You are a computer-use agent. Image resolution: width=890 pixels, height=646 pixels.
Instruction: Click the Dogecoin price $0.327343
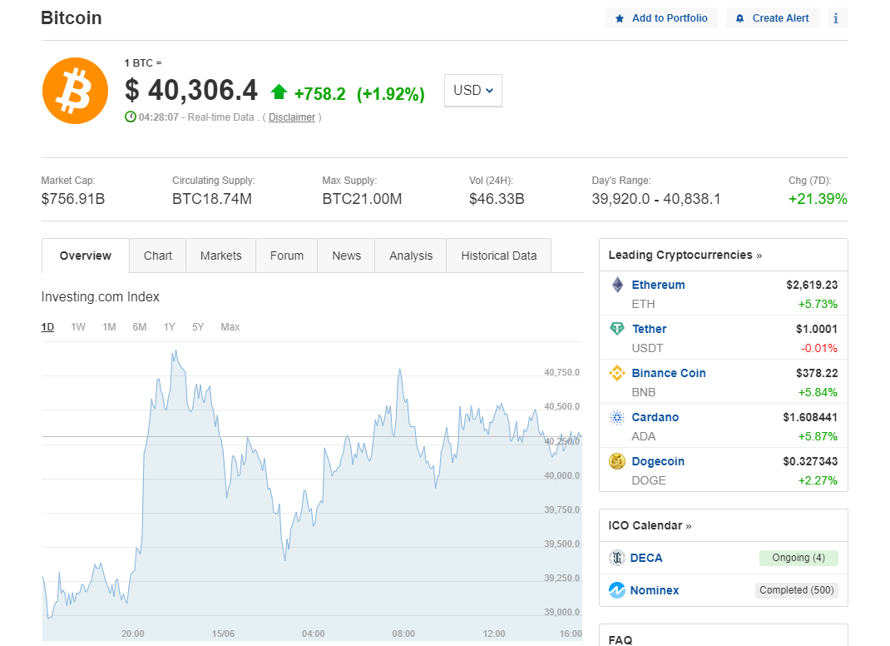tap(810, 461)
